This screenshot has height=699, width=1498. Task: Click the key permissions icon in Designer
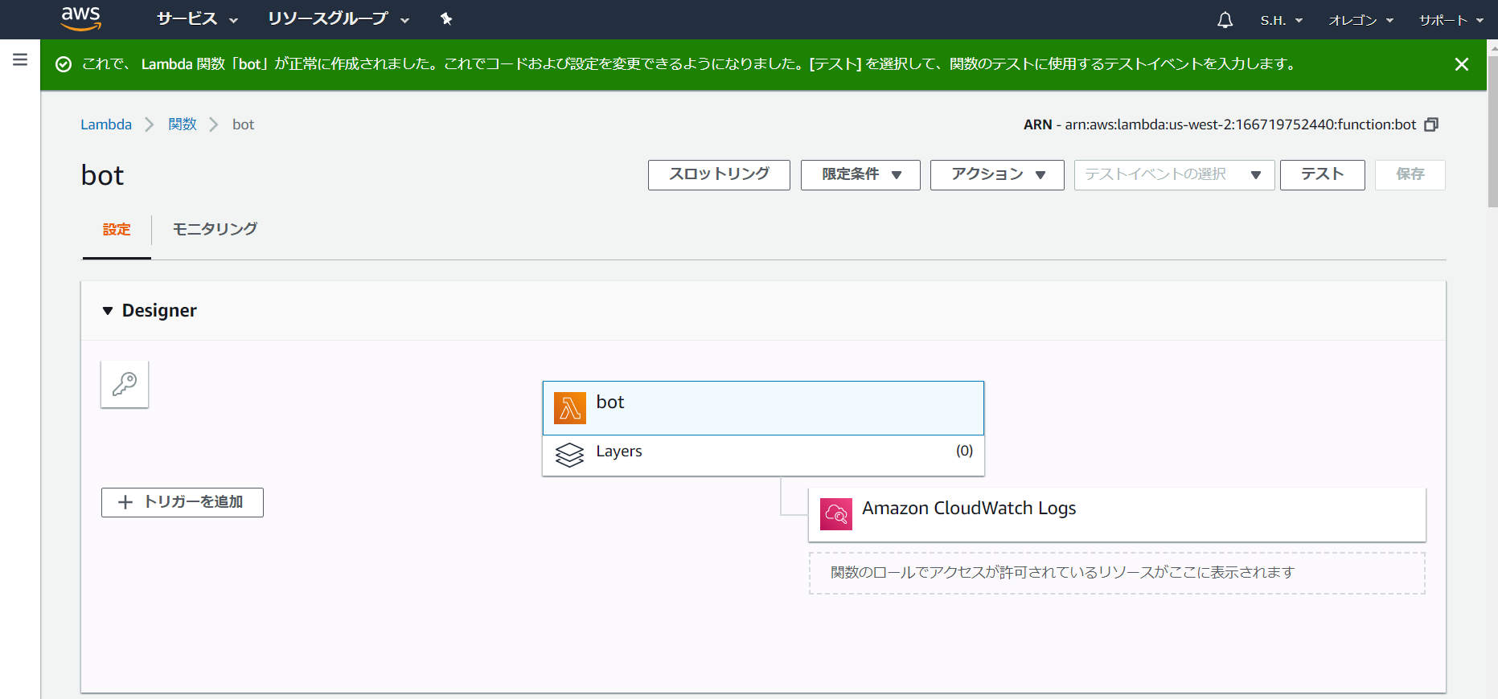[125, 384]
